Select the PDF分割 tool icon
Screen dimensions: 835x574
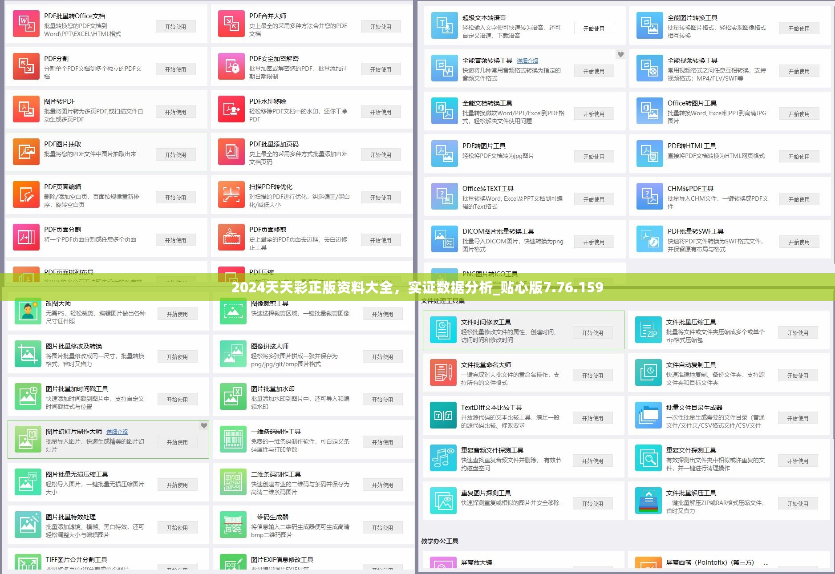pyautogui.click(x=26, y=66)
